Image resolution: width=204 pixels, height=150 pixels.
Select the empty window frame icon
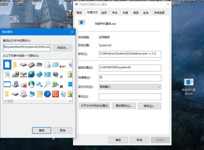click(7, 84)
